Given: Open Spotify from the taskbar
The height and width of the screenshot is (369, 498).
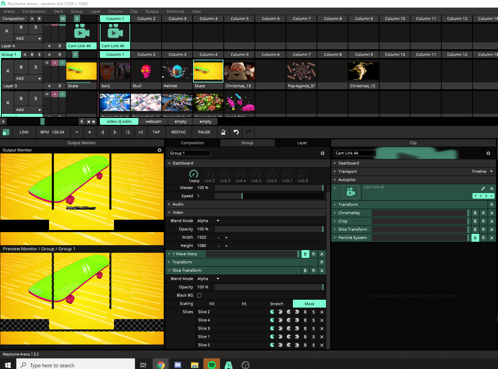Looking at the screenshot, I should click(x=212, y=365).
